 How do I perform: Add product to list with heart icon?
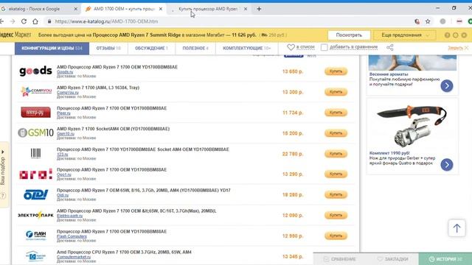tap(291, 47)
